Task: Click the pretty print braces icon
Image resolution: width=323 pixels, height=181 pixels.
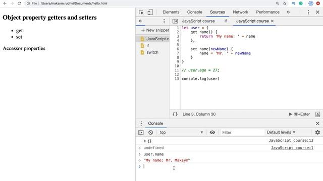Action: (x=175, y=114)
